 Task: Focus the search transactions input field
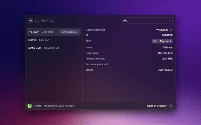pos(75,21)
